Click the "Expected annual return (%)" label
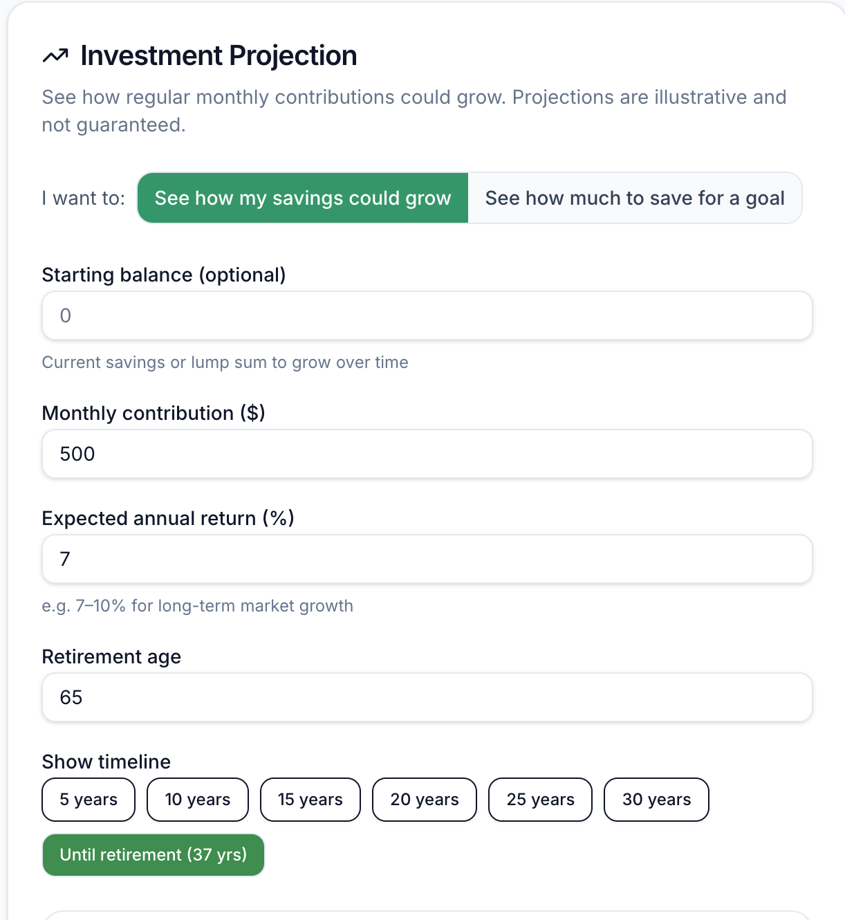The width and height of the screenshot is (845, 920). [168, 519]
